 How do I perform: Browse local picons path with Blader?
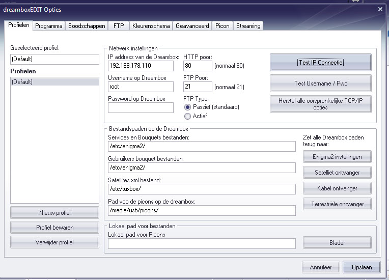click(337, 243)
